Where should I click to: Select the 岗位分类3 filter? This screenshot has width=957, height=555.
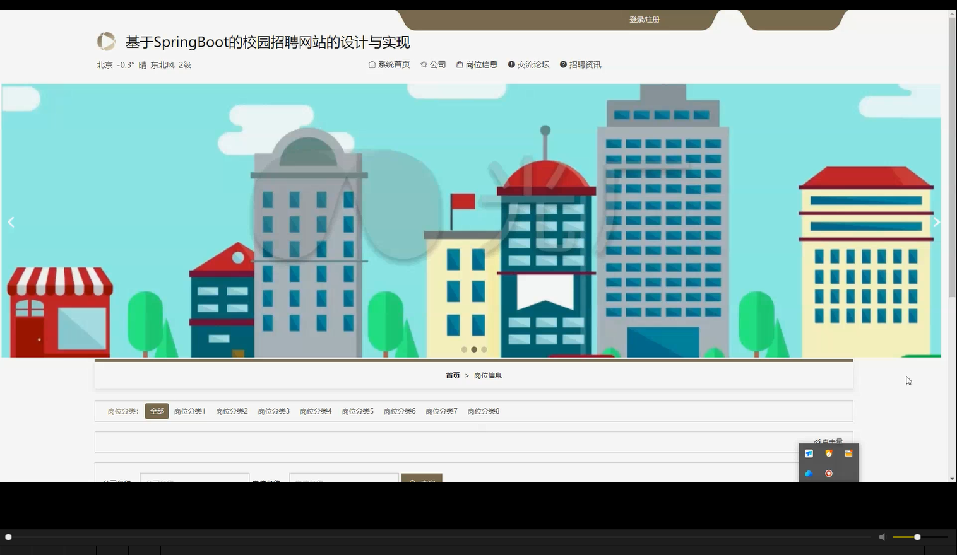273,411
